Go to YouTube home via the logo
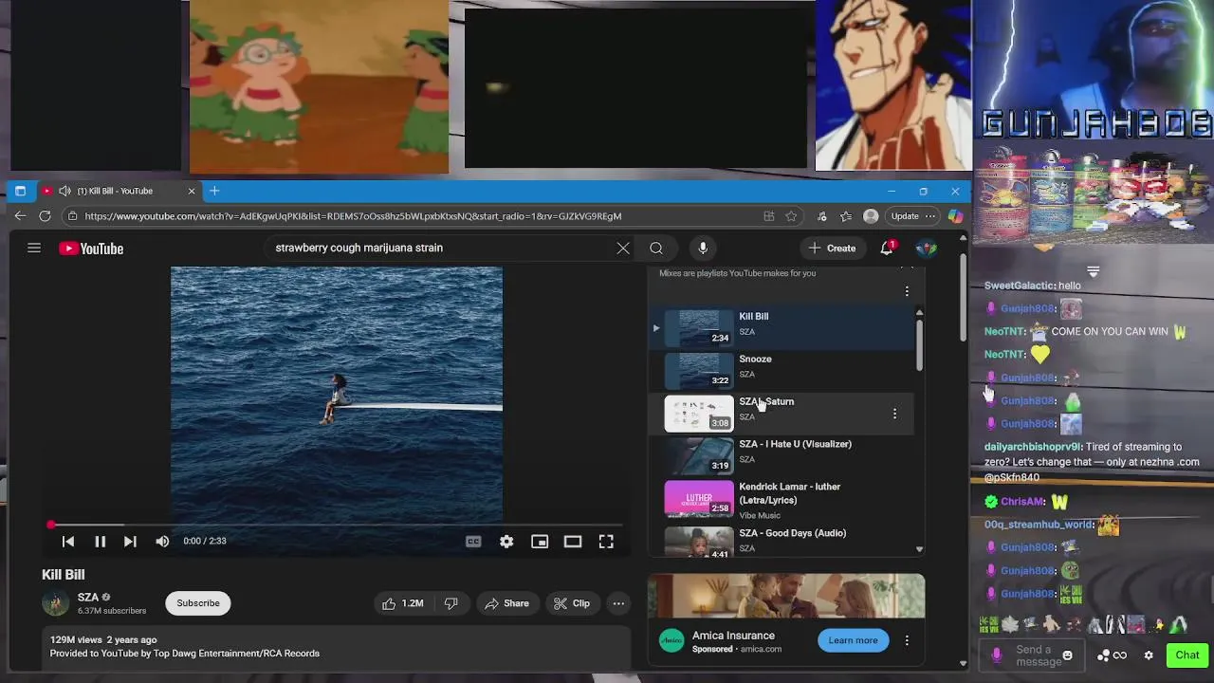The image size is (1214, 683). tap(91, 249)
